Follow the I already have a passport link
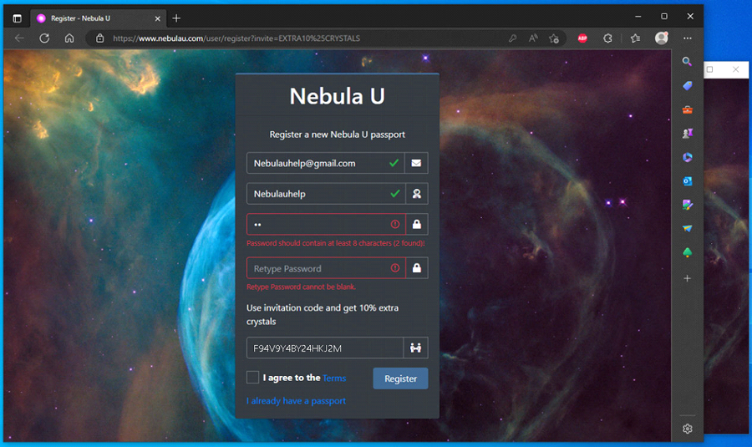752x447 pixels. 296,401
